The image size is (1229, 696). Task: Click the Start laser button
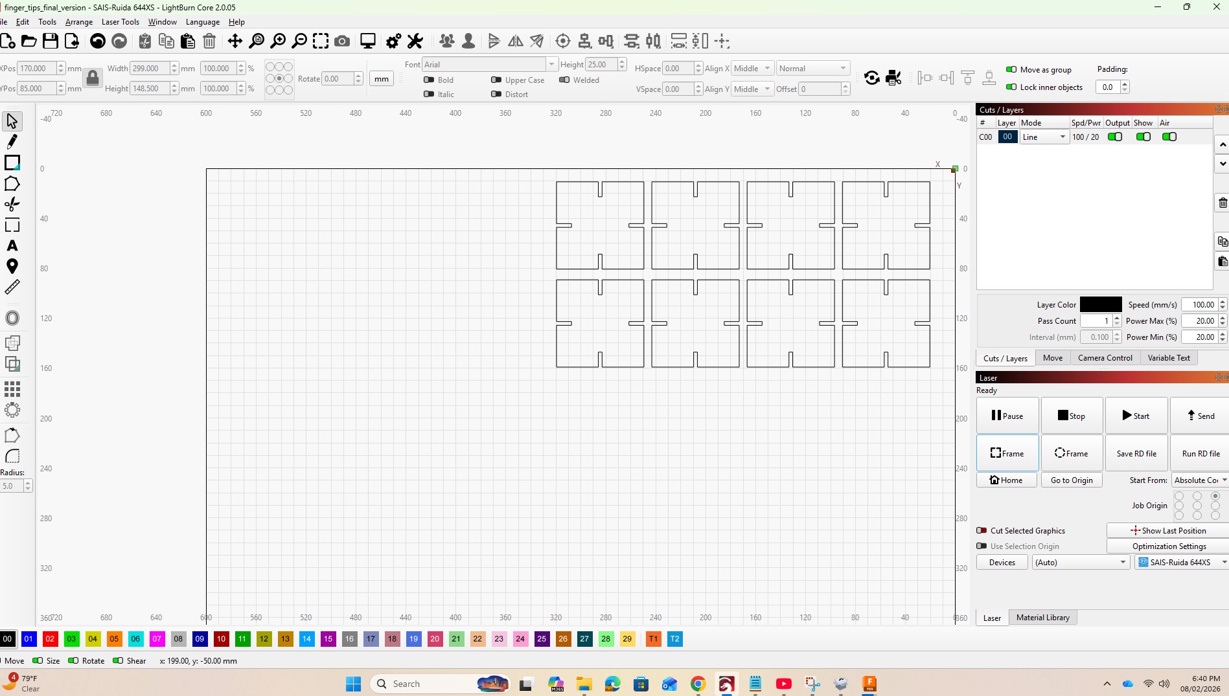click(1136, 416)
